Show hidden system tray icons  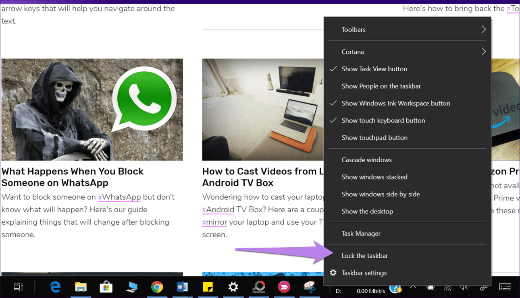(413, 287)
